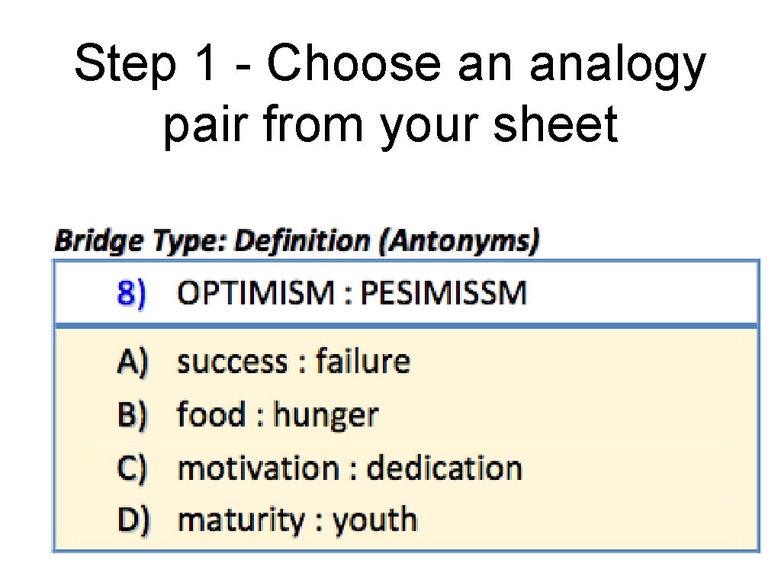Viewport: 781px width, 586px height.
Task: Select answer letter C)
Action: click(133, 468)
